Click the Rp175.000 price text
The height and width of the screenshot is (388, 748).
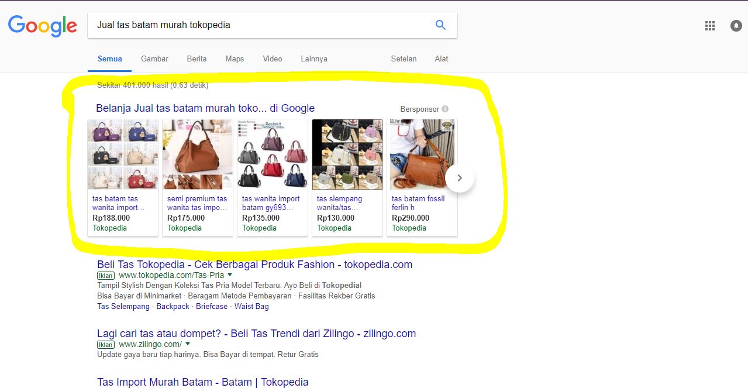click(186, 218)
